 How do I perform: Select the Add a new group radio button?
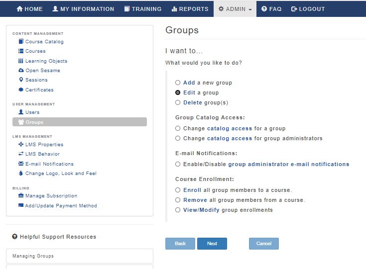pos(178,83)
